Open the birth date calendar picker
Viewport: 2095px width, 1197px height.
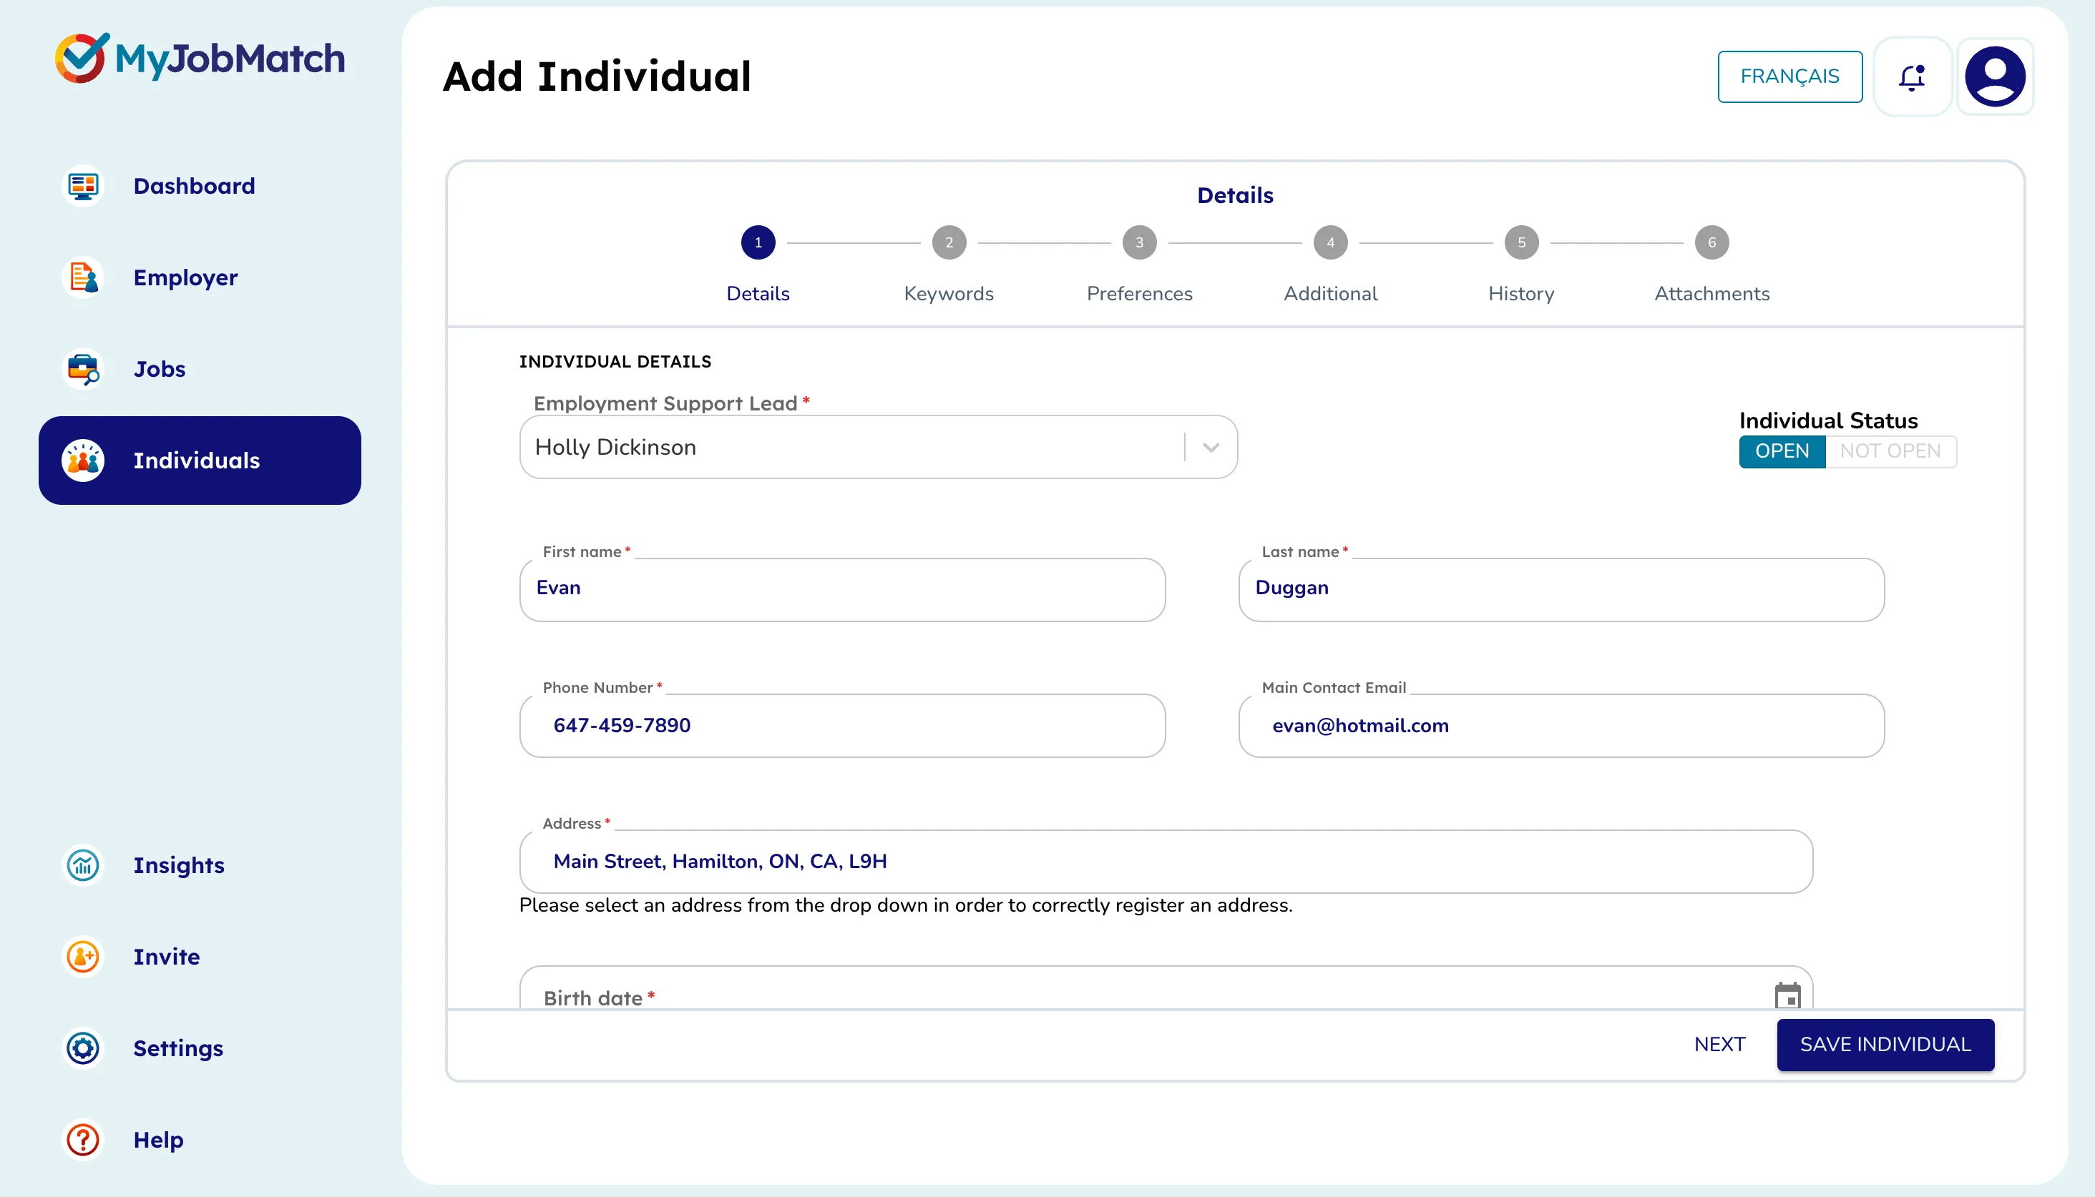[x=1787, y=995]
